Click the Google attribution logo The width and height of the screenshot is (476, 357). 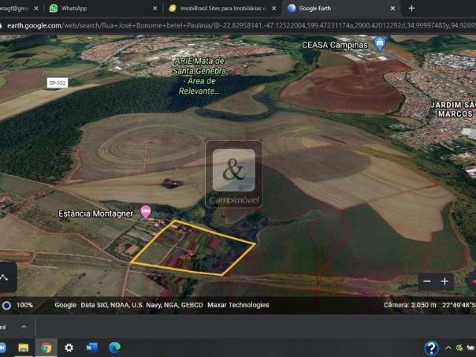pos(65,305)
